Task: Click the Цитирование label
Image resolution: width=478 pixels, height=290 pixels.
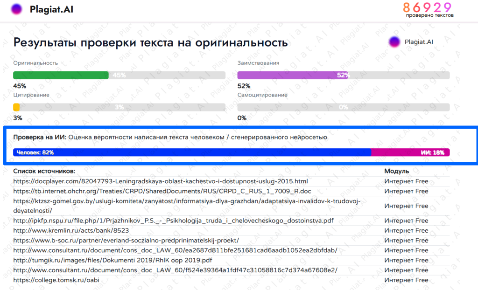Action: pyautogui.click(x=31, y=95)
